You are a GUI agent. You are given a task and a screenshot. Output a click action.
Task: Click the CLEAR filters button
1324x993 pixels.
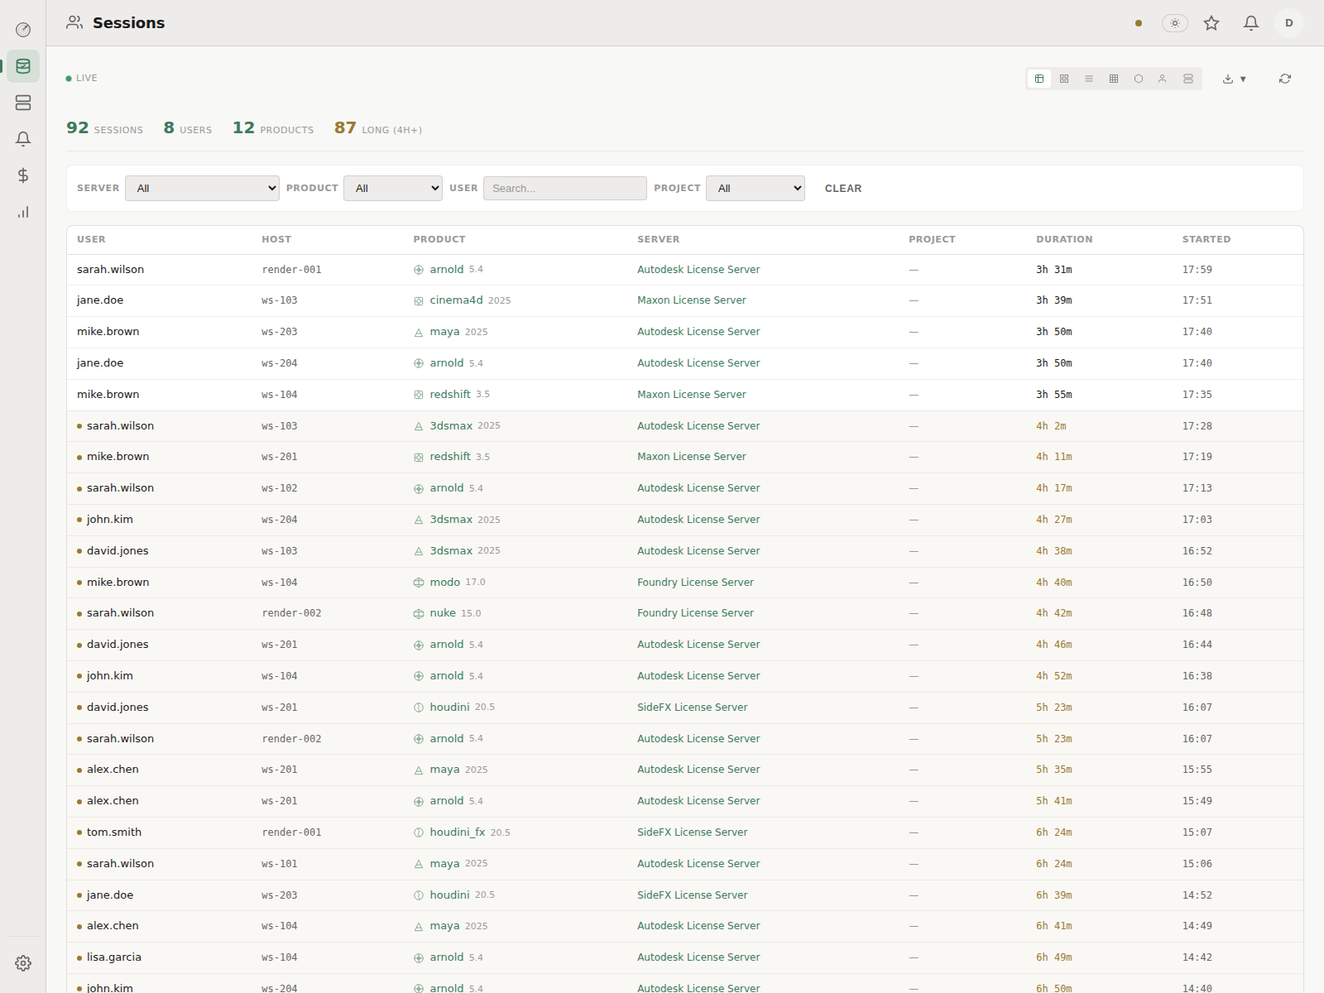click(843, 188)
